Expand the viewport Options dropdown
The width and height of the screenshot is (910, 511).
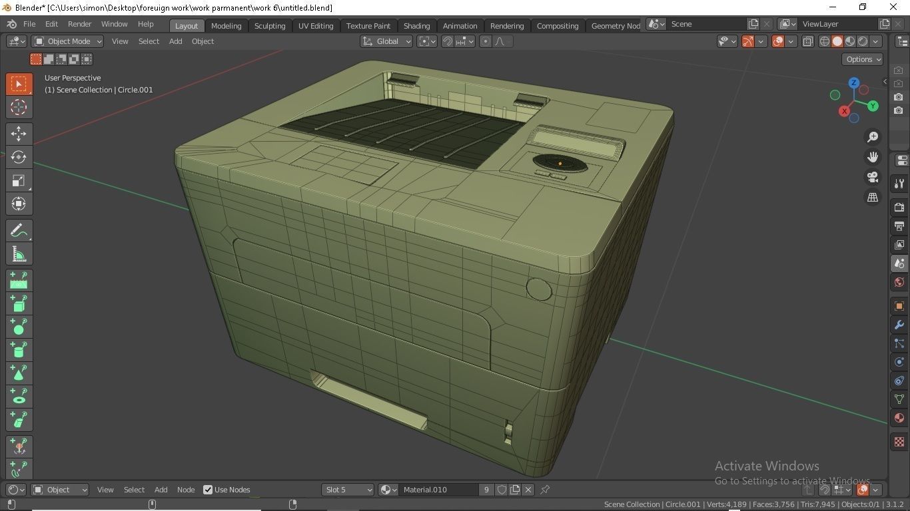863,59
